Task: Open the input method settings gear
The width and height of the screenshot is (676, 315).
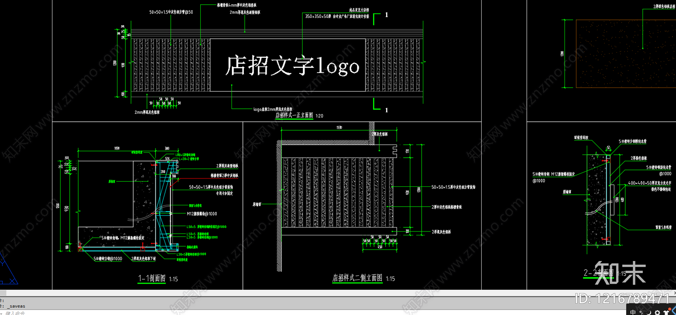Action: click(657, 312)
